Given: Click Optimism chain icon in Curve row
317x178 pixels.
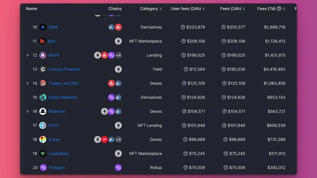Looking at the screenshot, I should pyautogui.click(x=104, y=139).
